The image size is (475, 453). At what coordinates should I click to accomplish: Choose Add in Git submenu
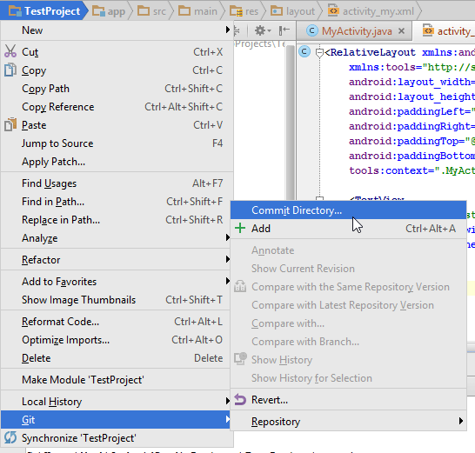(x=348, y=229)
